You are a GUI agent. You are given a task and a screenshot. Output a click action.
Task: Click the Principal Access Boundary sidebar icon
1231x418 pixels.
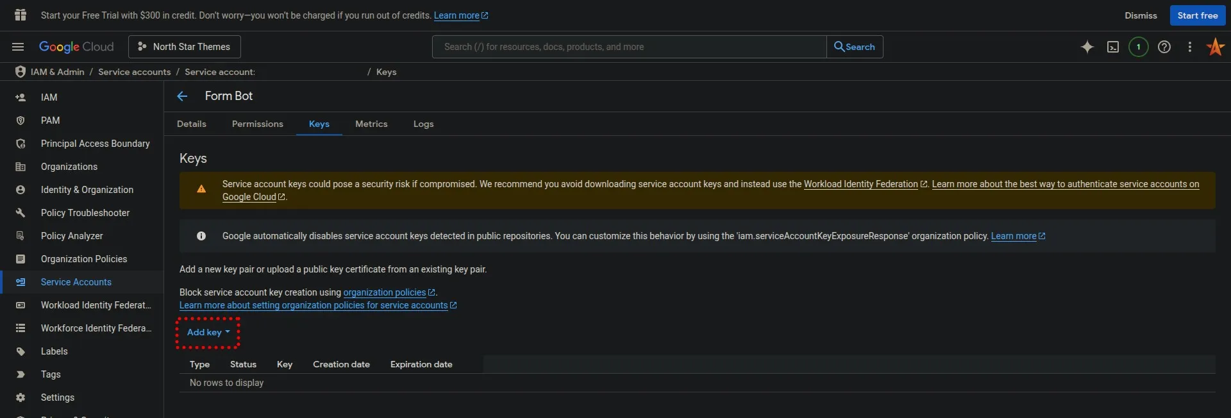coord(21,144)
